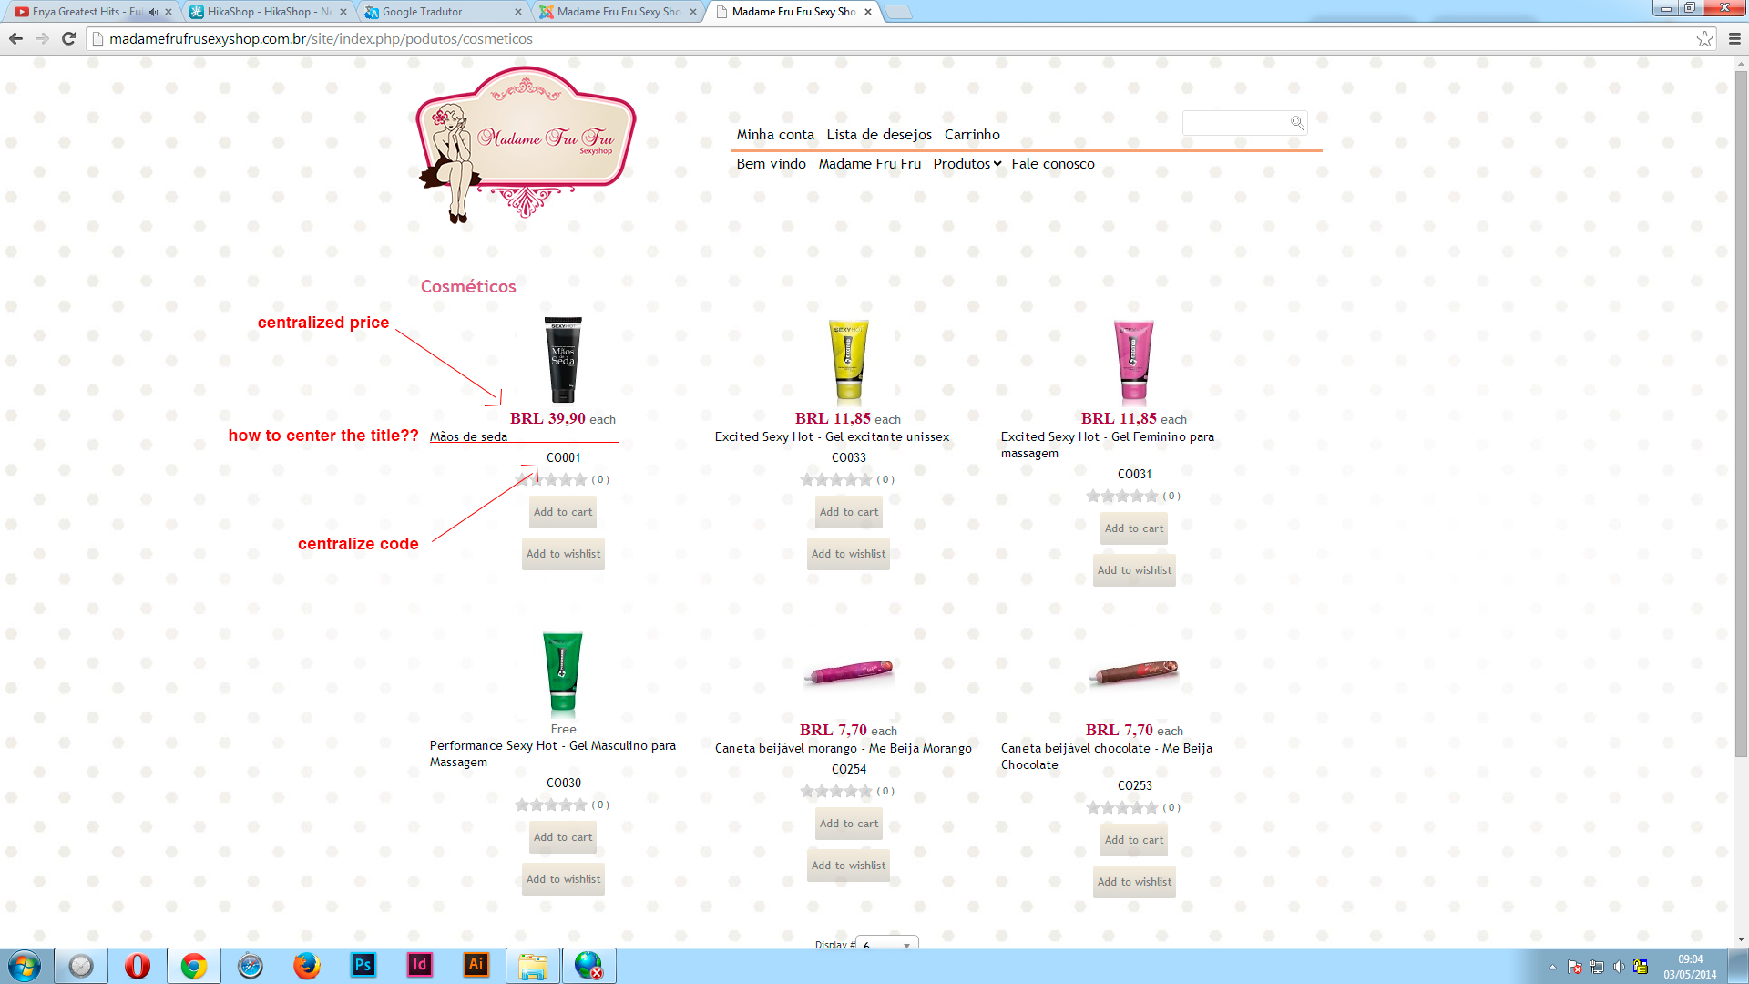Bookmark page with star icon
Viewport: 1749px width, 984px height.
1704,38
